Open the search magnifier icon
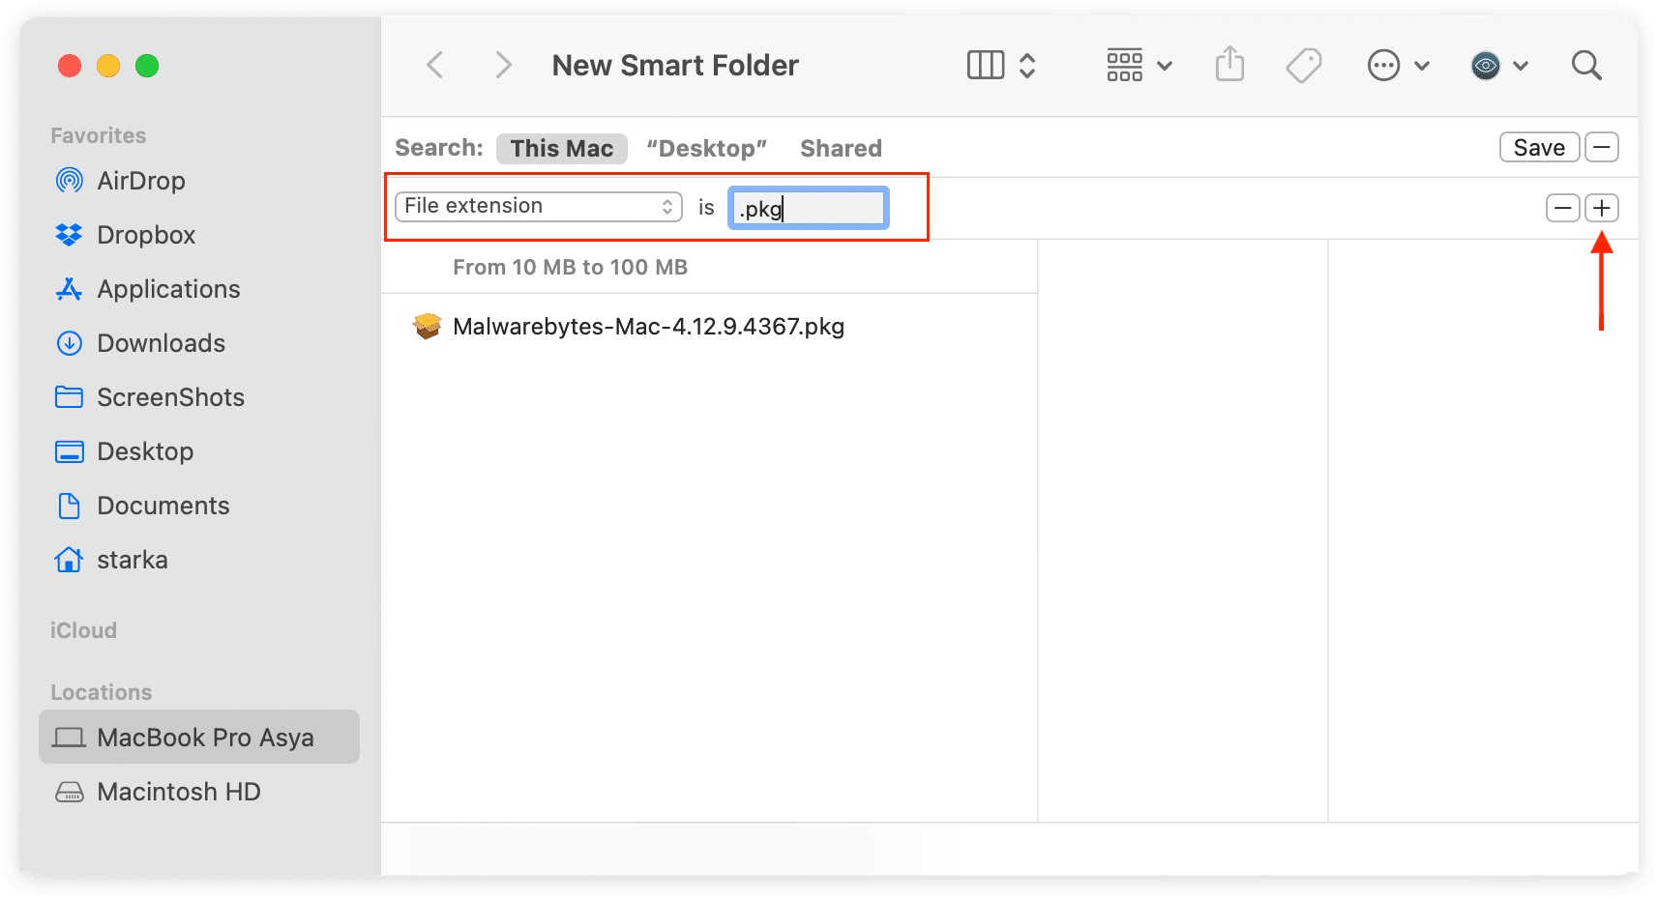Screen dimensions: 1658x899 pyautogui.click(x=1586, y=66)
